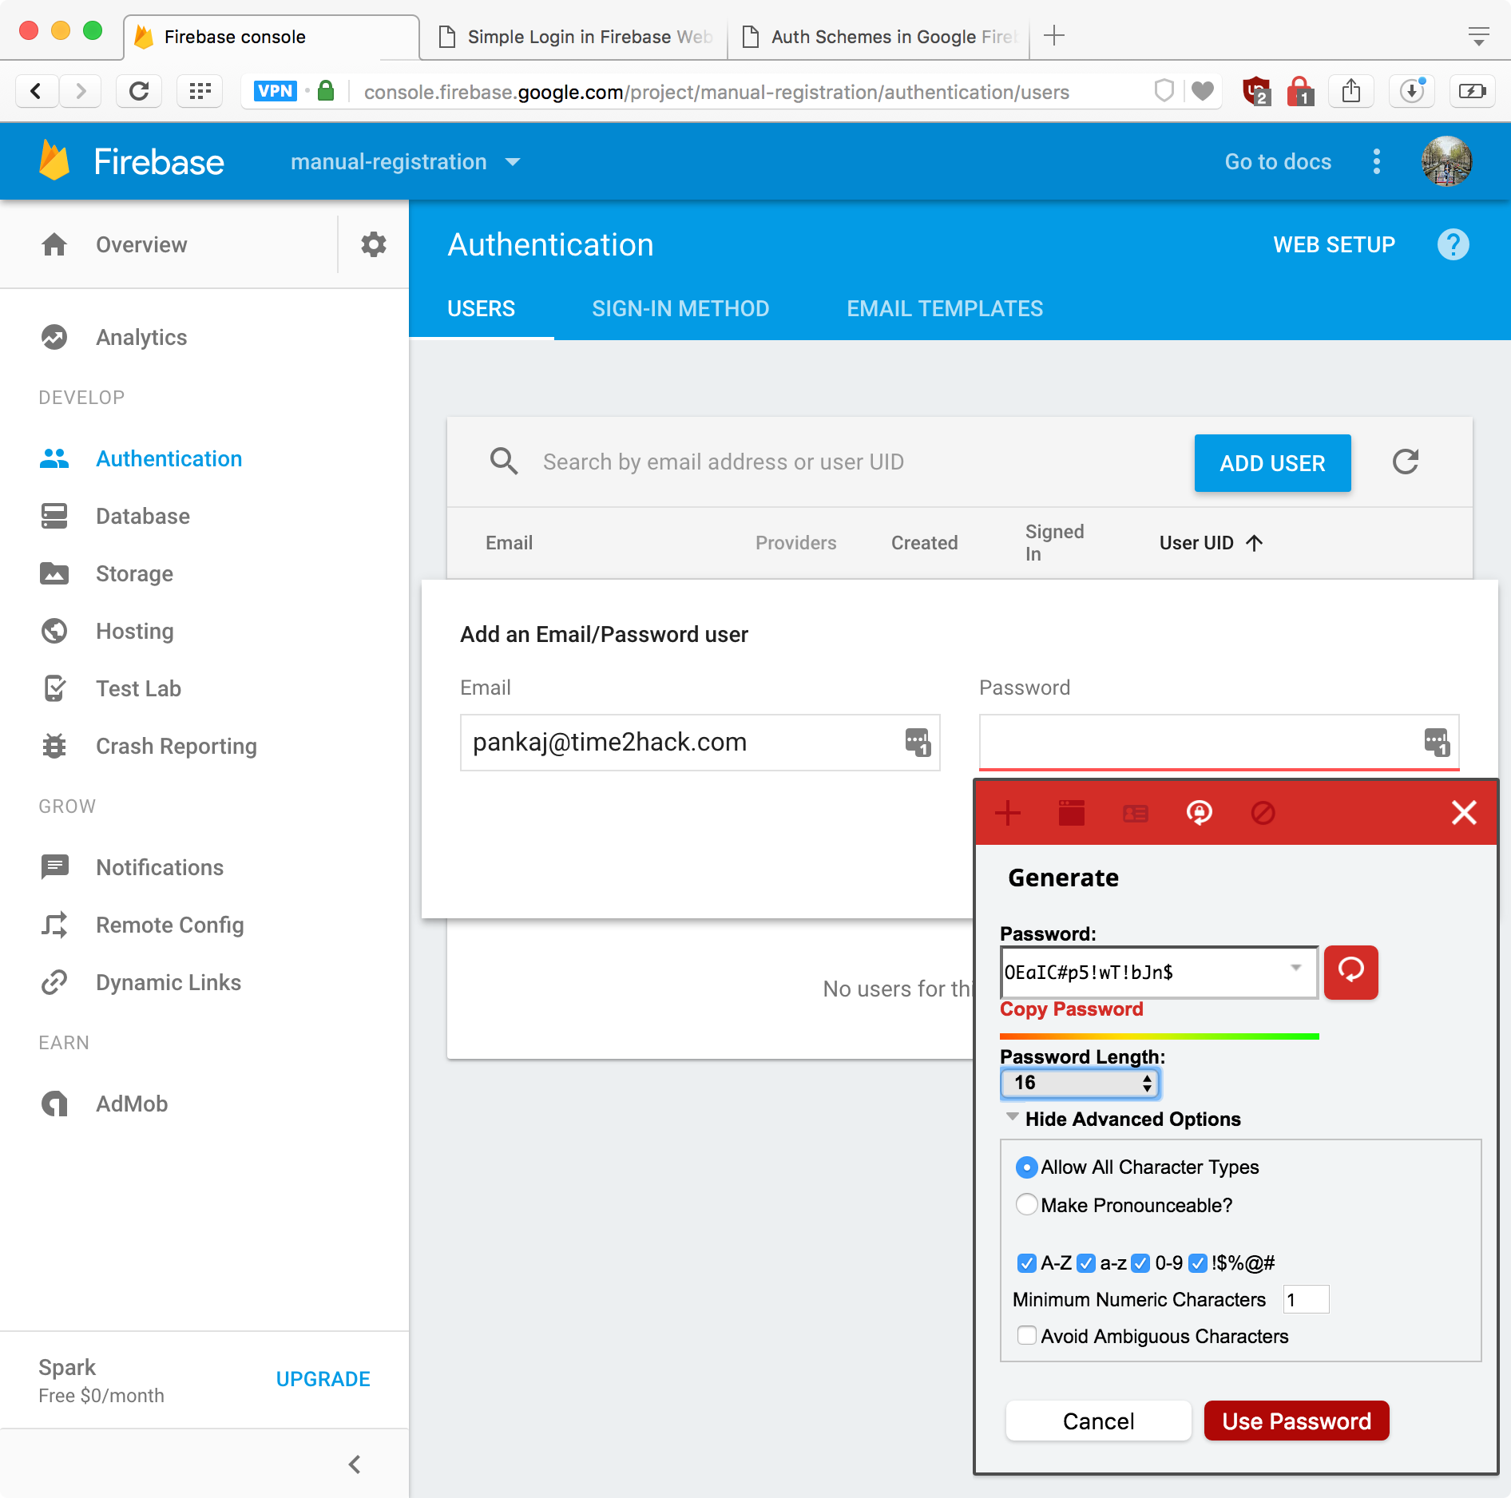Click the empty Password input field

(x=1219, y=742)
